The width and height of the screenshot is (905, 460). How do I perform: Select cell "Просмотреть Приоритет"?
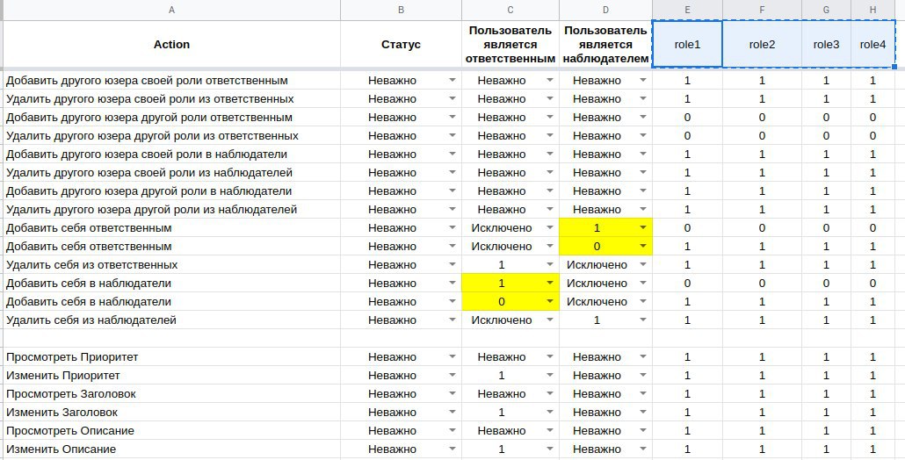(171, 357)
